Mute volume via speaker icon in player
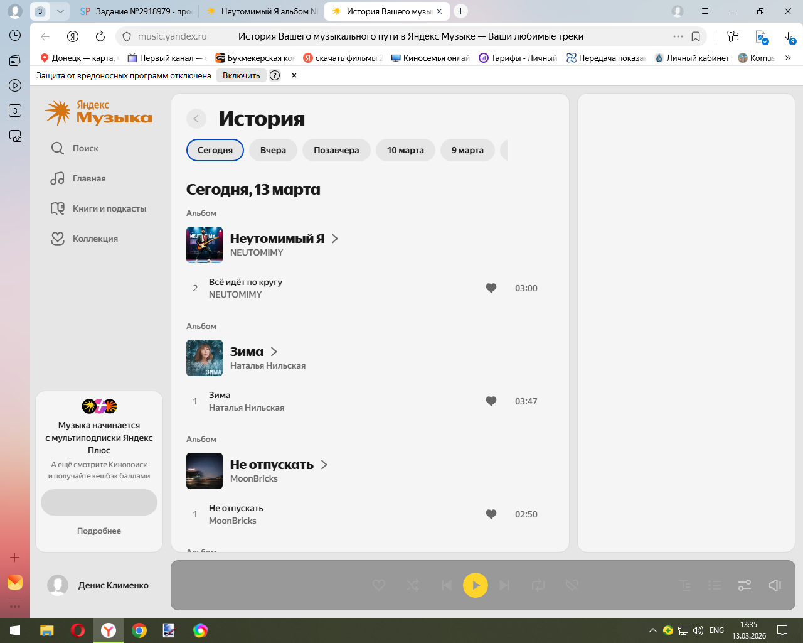Screen dimensions: 803x643 (x=775, y=585)
